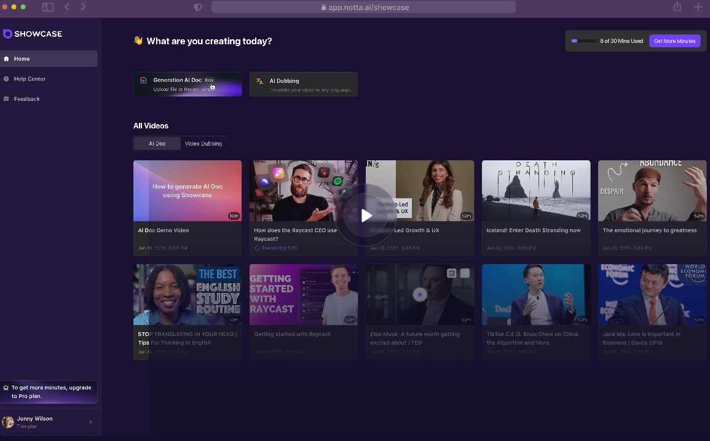Click the title 'AI Doc Demo Video'
The image size is (710, 441).
pos(164,230)
